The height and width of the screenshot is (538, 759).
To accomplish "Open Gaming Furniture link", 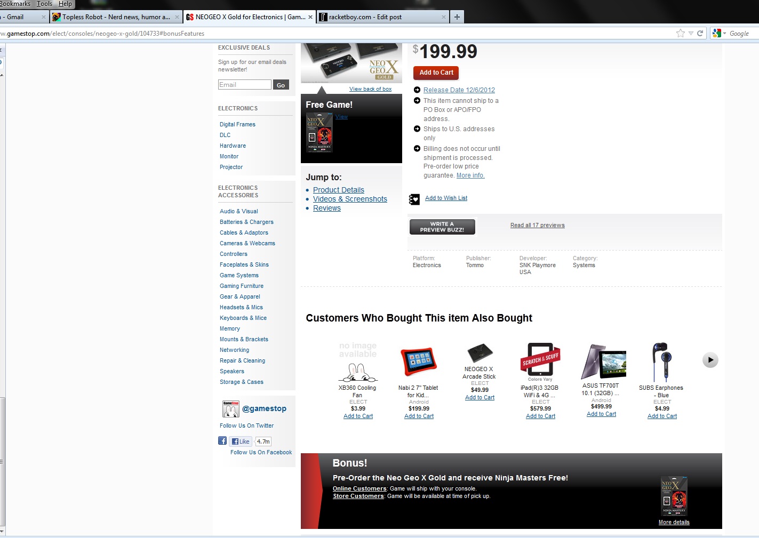I will pos(242,286).
